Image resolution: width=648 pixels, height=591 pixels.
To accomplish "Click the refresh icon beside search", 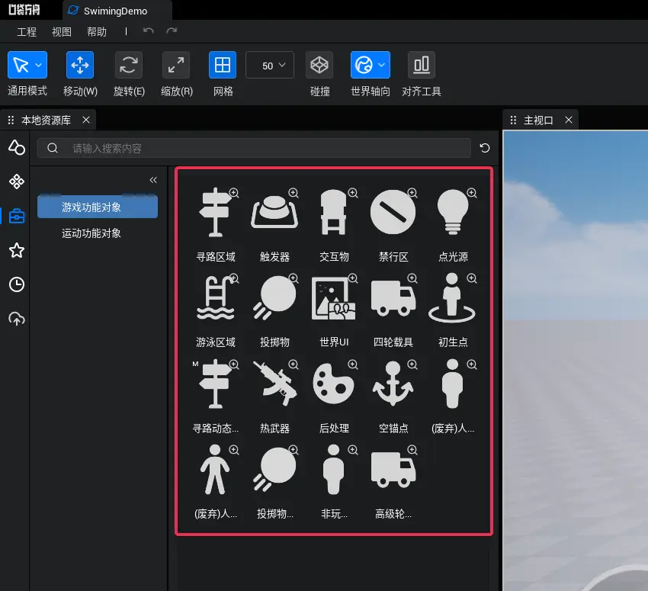I will pyautogui.click(x=485, y=148).
